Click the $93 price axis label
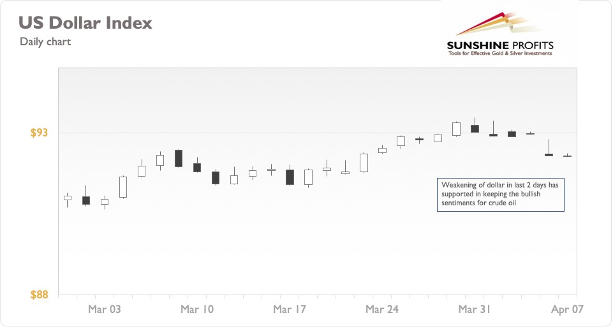 tap(39, 133)
